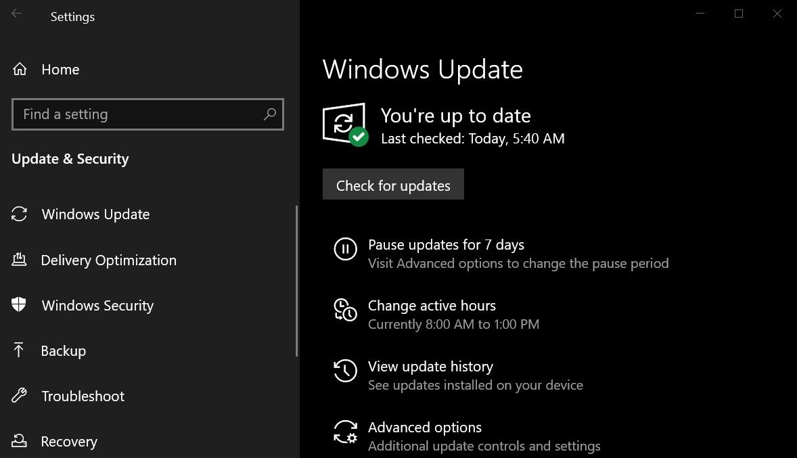This screenshot has height=458, width=797.
Task: Open Advanced options for update controls
Action: 425,428
